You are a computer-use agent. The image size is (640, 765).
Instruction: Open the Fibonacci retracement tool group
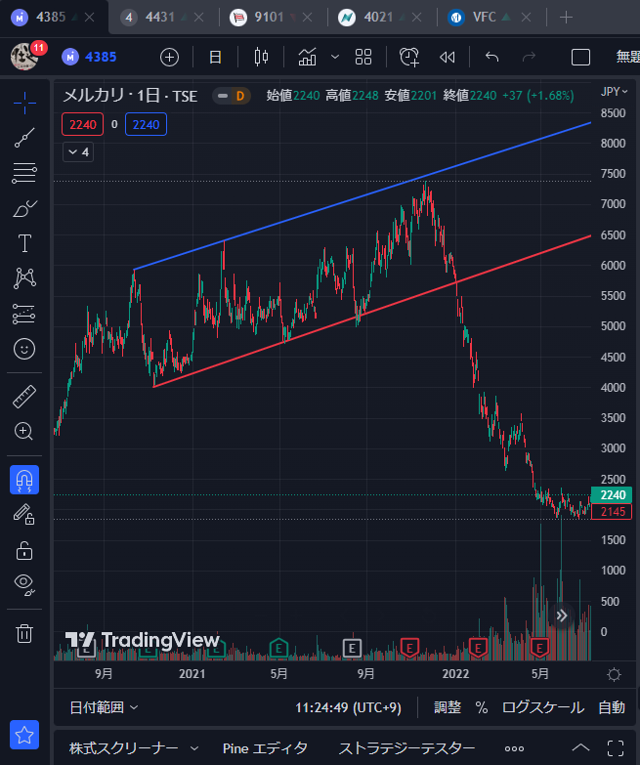(x=24, y=173)
